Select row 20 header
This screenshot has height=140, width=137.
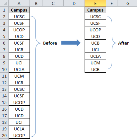(x=4, y=135)
